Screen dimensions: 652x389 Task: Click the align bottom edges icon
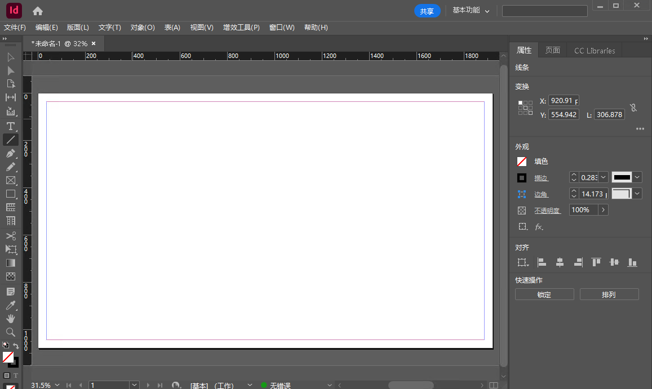632,262
